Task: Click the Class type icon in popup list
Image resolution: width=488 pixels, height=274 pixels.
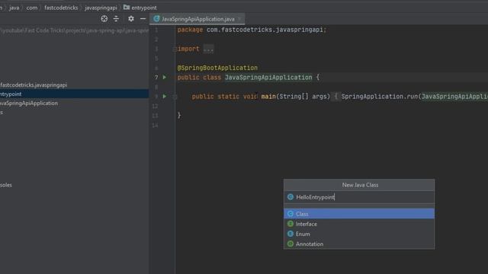Action: click(291, 214)
